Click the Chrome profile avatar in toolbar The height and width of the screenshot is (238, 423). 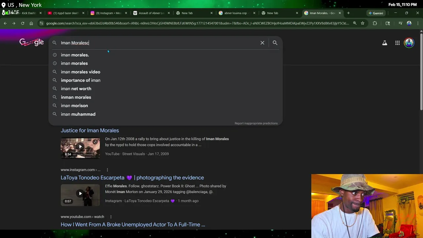click(409, 23)
